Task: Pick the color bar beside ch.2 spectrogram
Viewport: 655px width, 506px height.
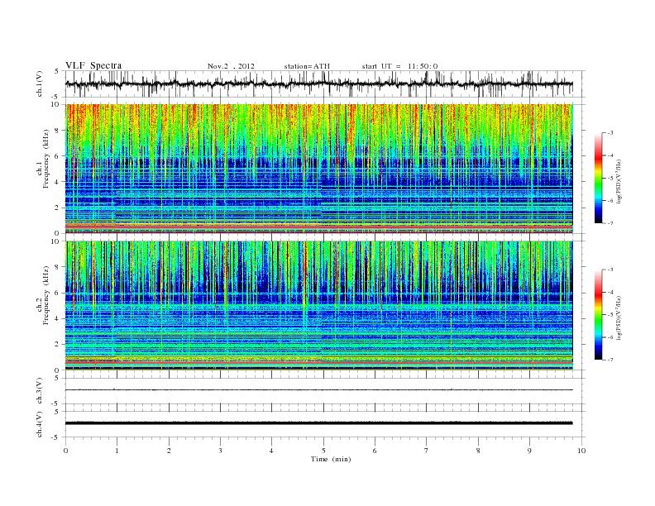Action: [598, 315]
